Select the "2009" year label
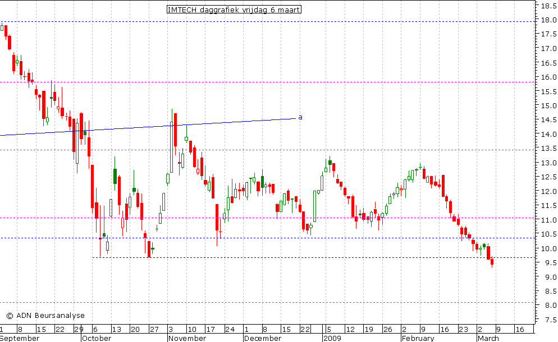The height and width of the screenshot is (342, 558). (332, 338)
